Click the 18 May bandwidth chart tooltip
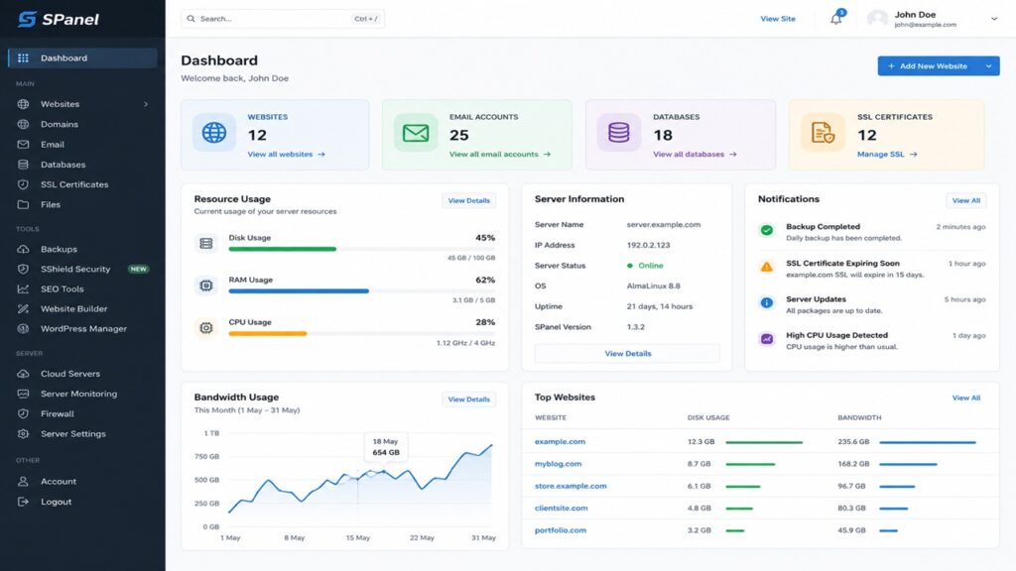The height and width of the screenshot is (571, 1016). 386,447
